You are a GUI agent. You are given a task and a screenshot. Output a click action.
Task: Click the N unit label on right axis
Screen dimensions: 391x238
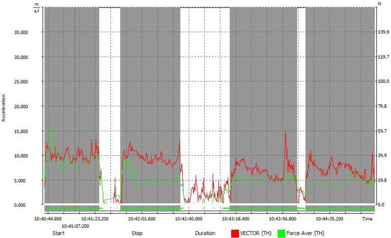(x=380, y=4)
